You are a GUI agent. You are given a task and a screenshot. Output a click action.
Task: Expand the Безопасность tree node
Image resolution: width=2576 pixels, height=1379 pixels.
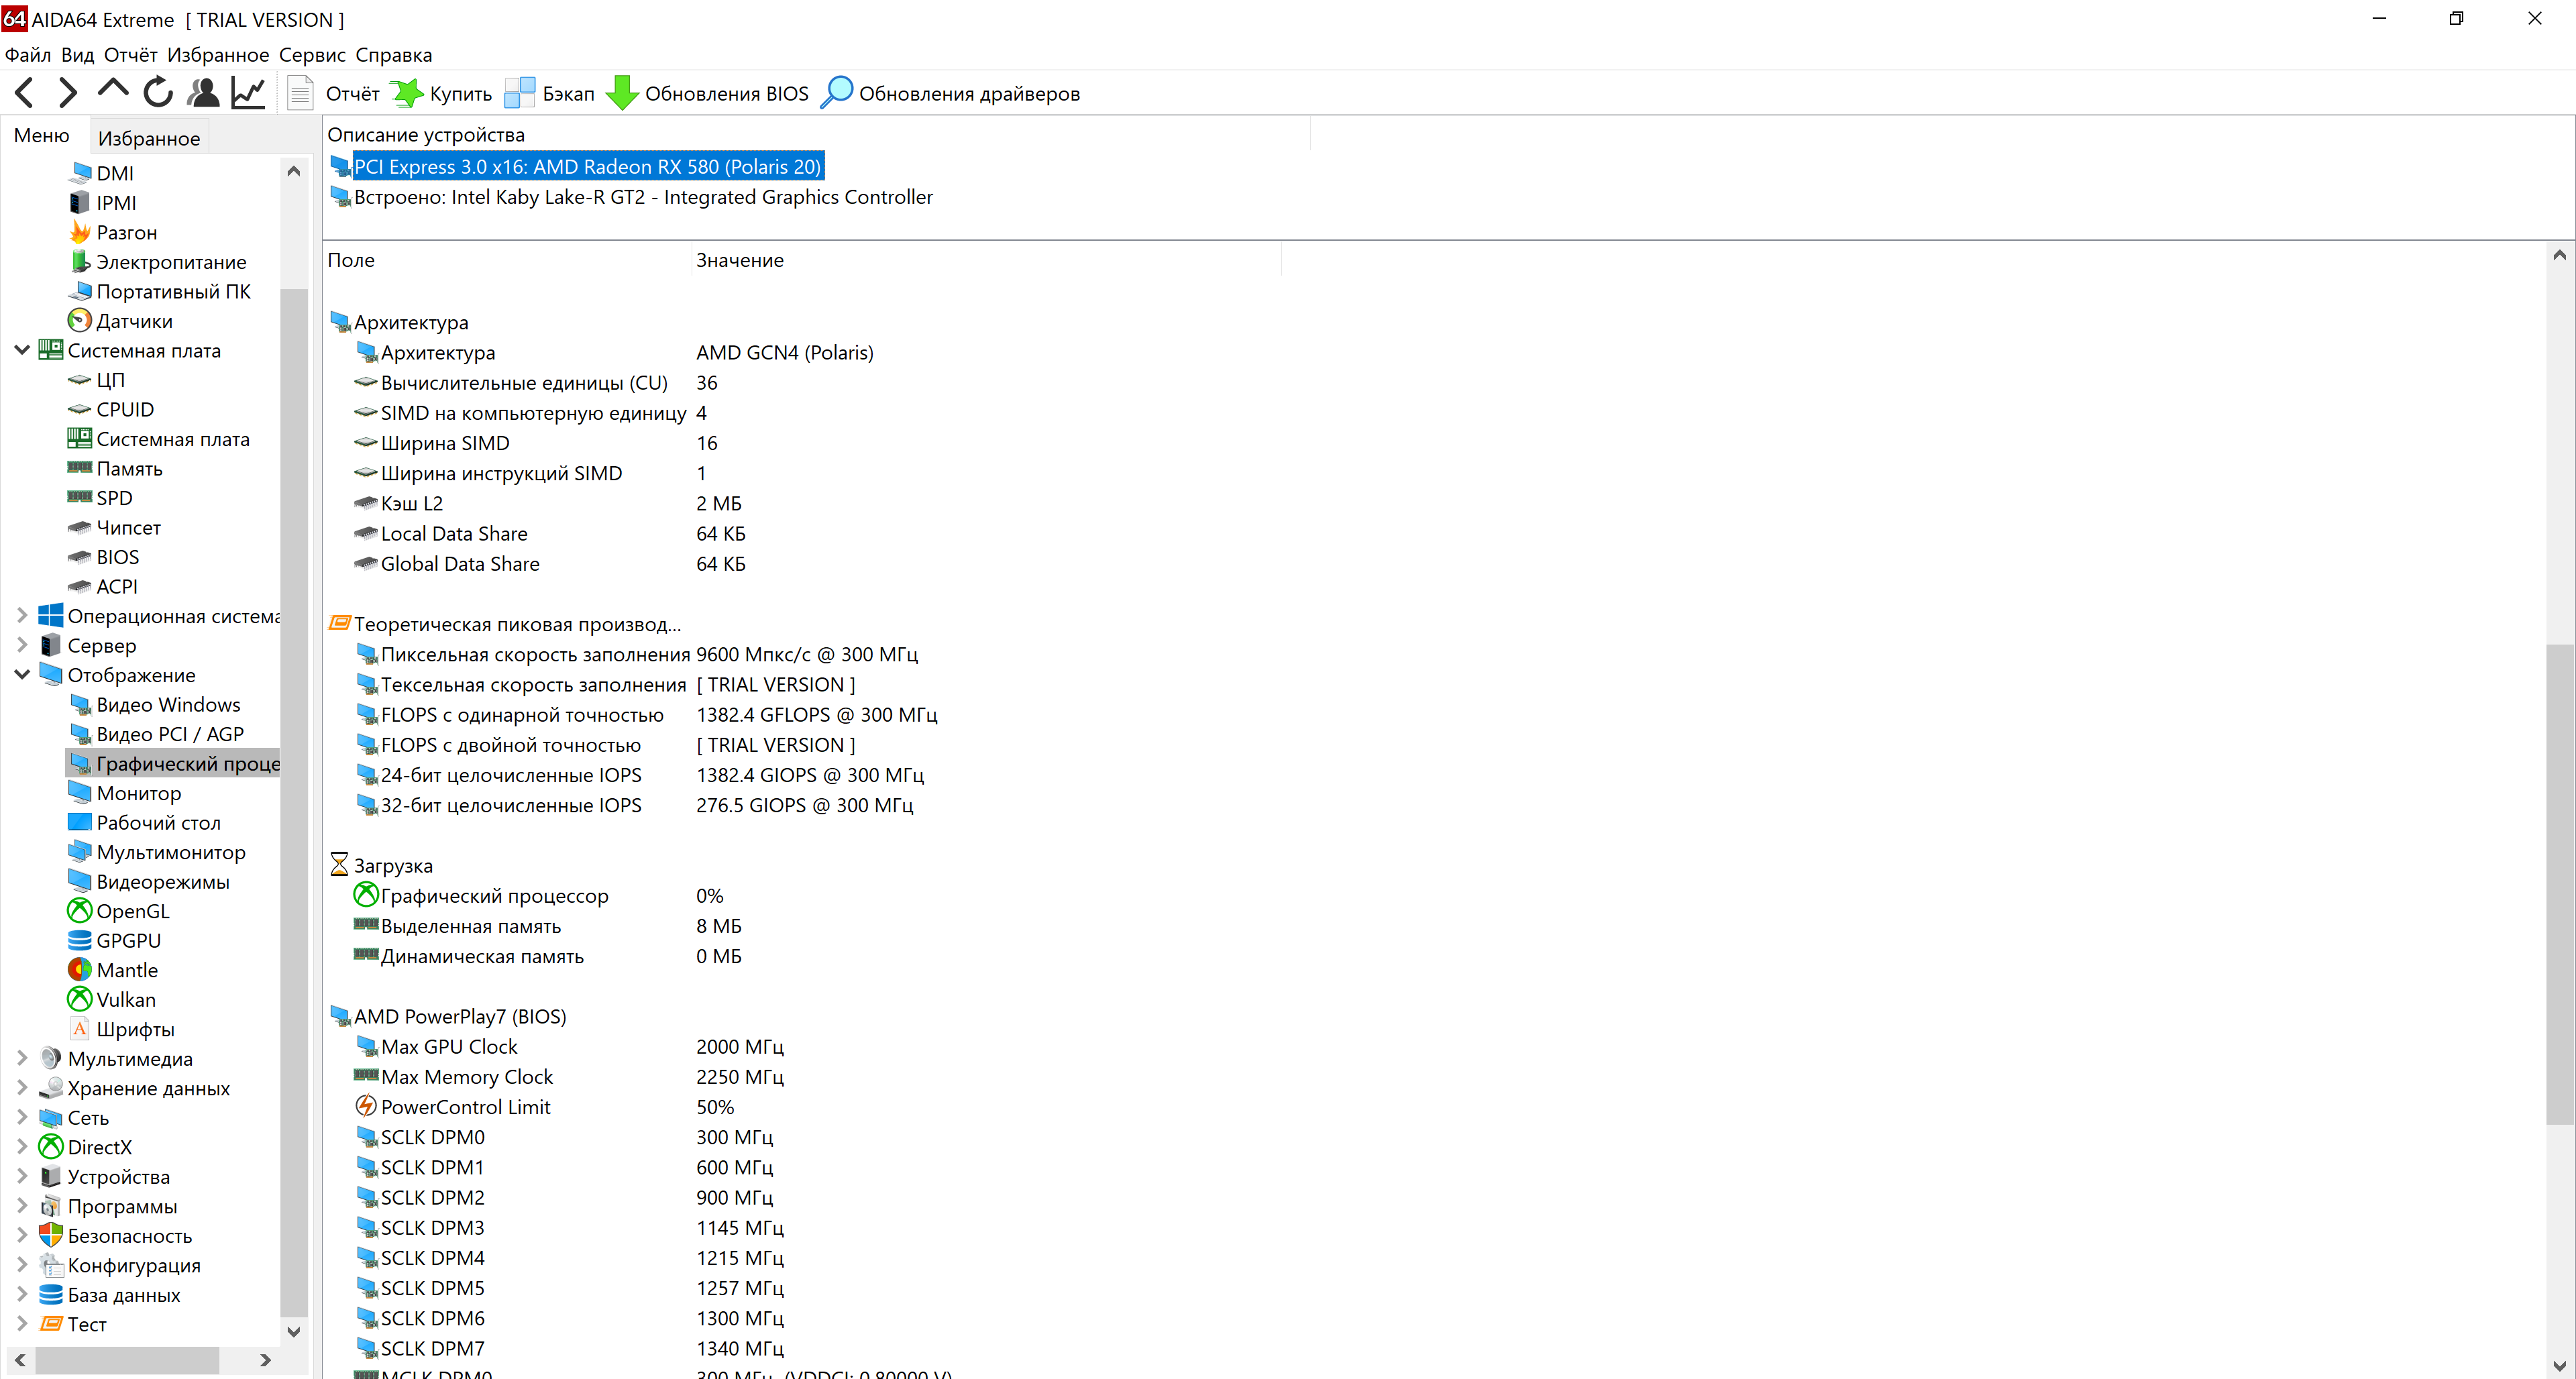pyautogui.click(x=22, y=1235)
